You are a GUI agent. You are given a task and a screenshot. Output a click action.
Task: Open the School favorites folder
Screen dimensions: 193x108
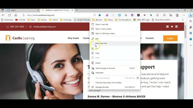coord(53,20)
